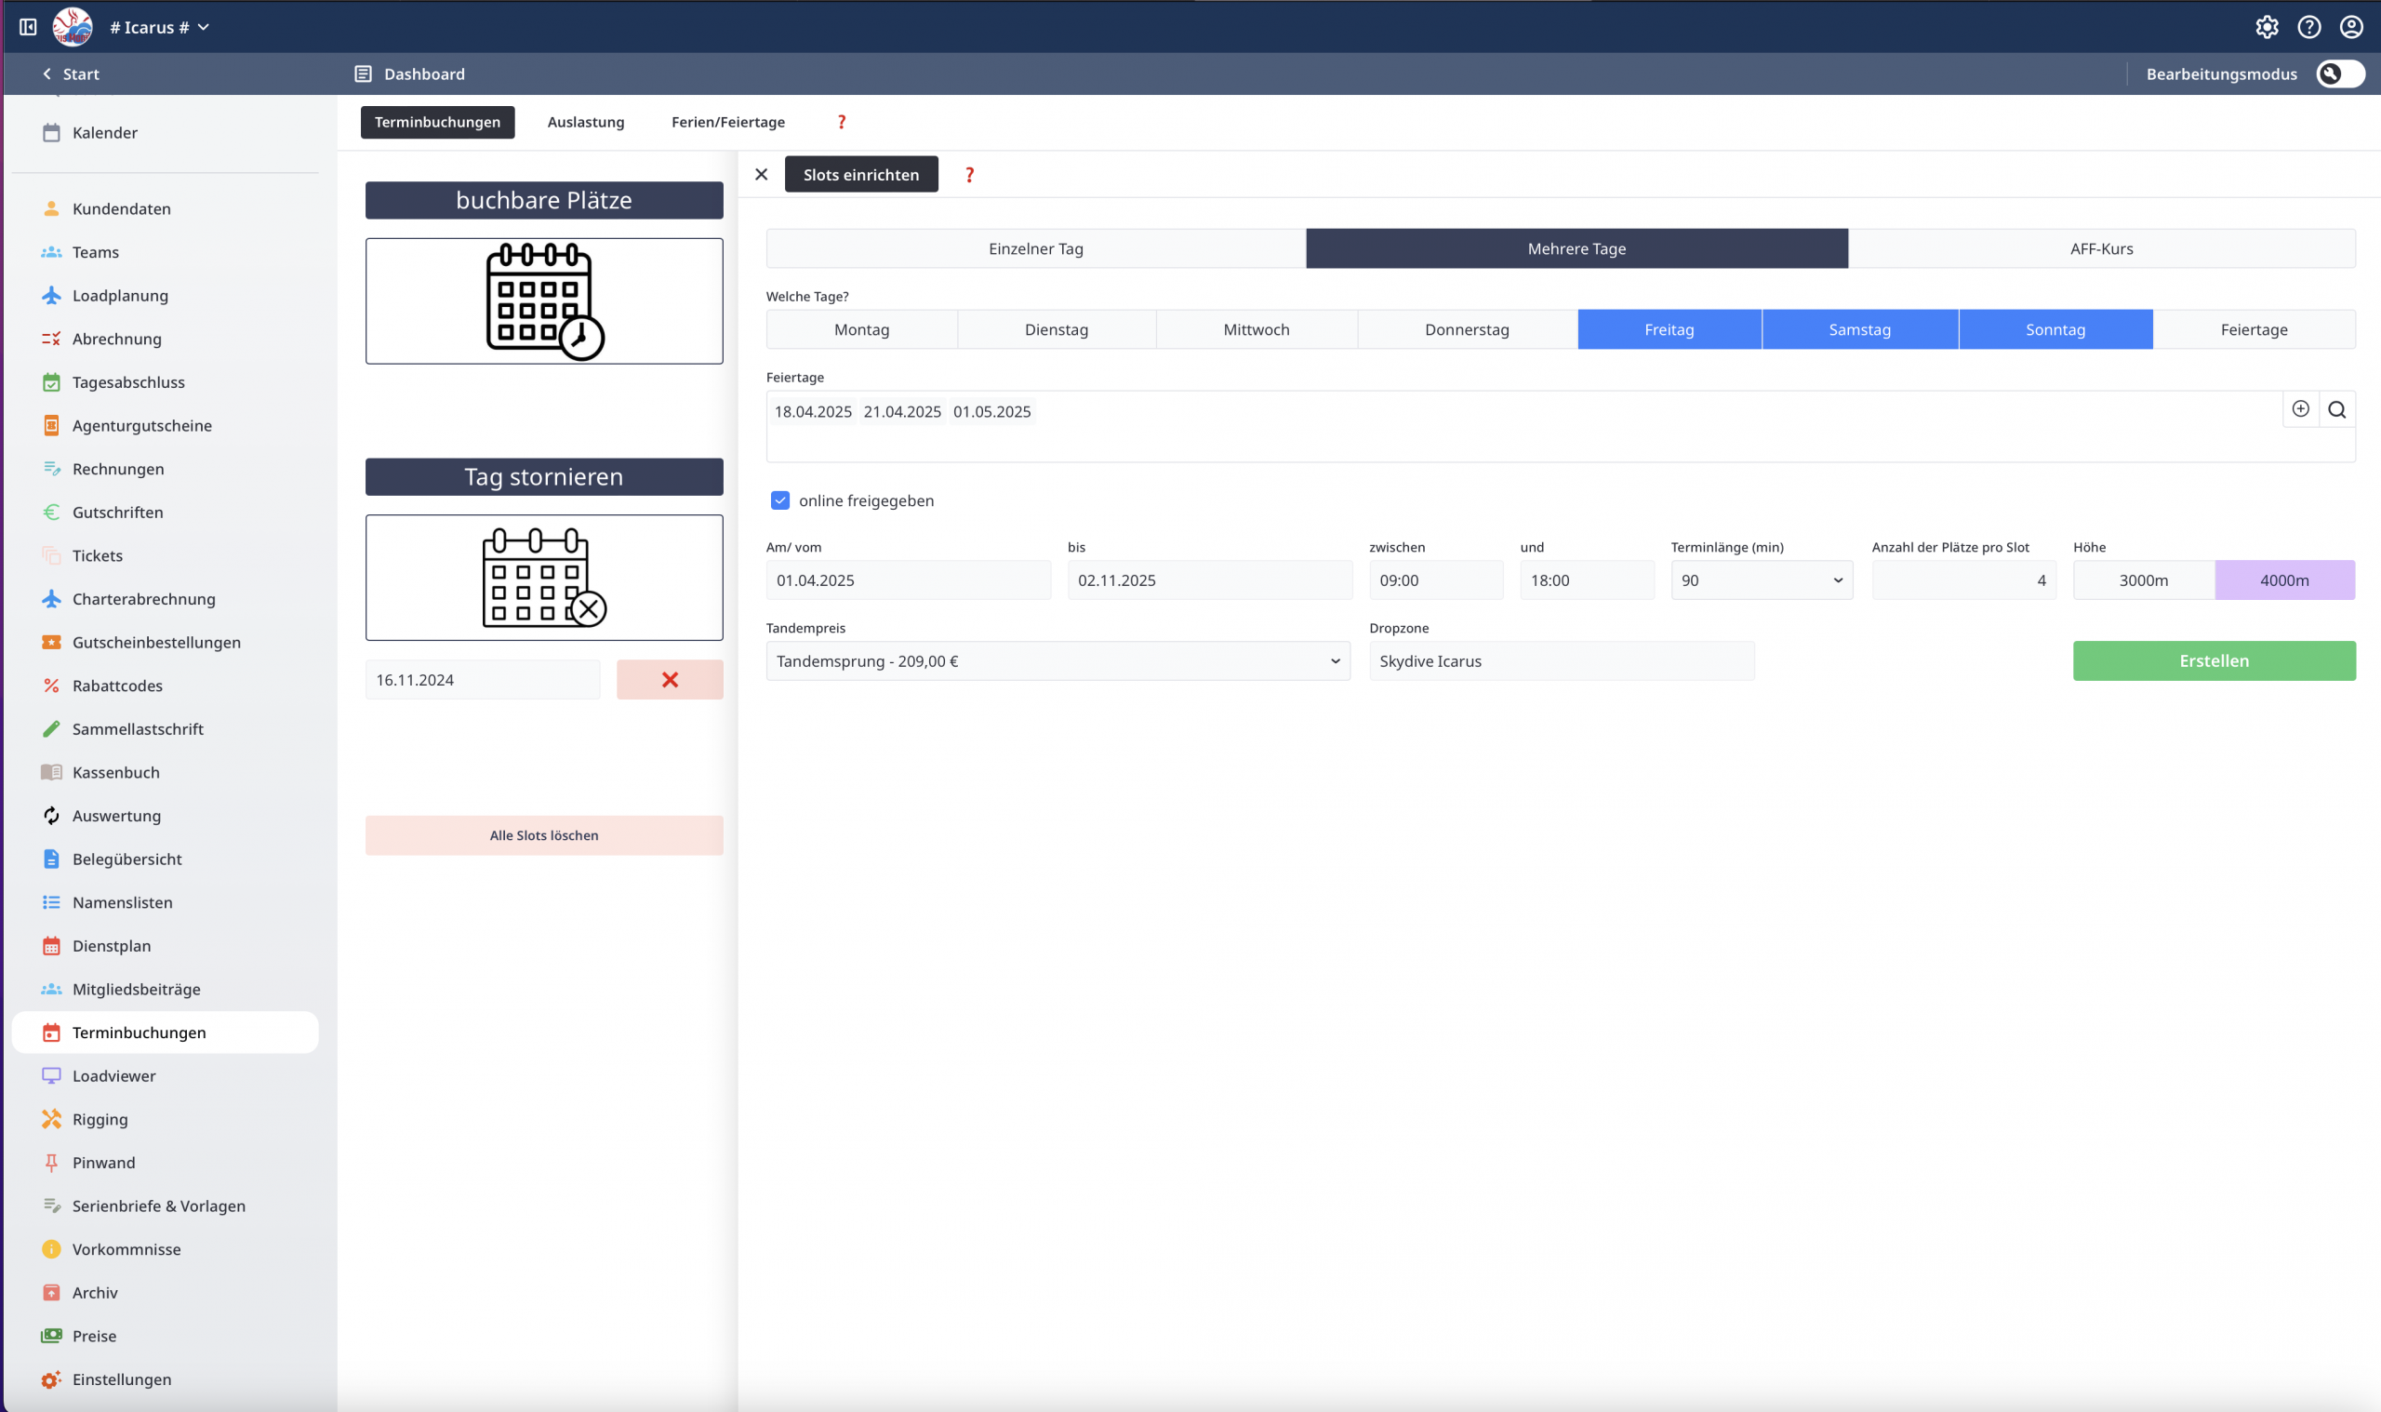Open the user account icon
This screenshot has width=2381, height=1412.
click(2350, 27)
